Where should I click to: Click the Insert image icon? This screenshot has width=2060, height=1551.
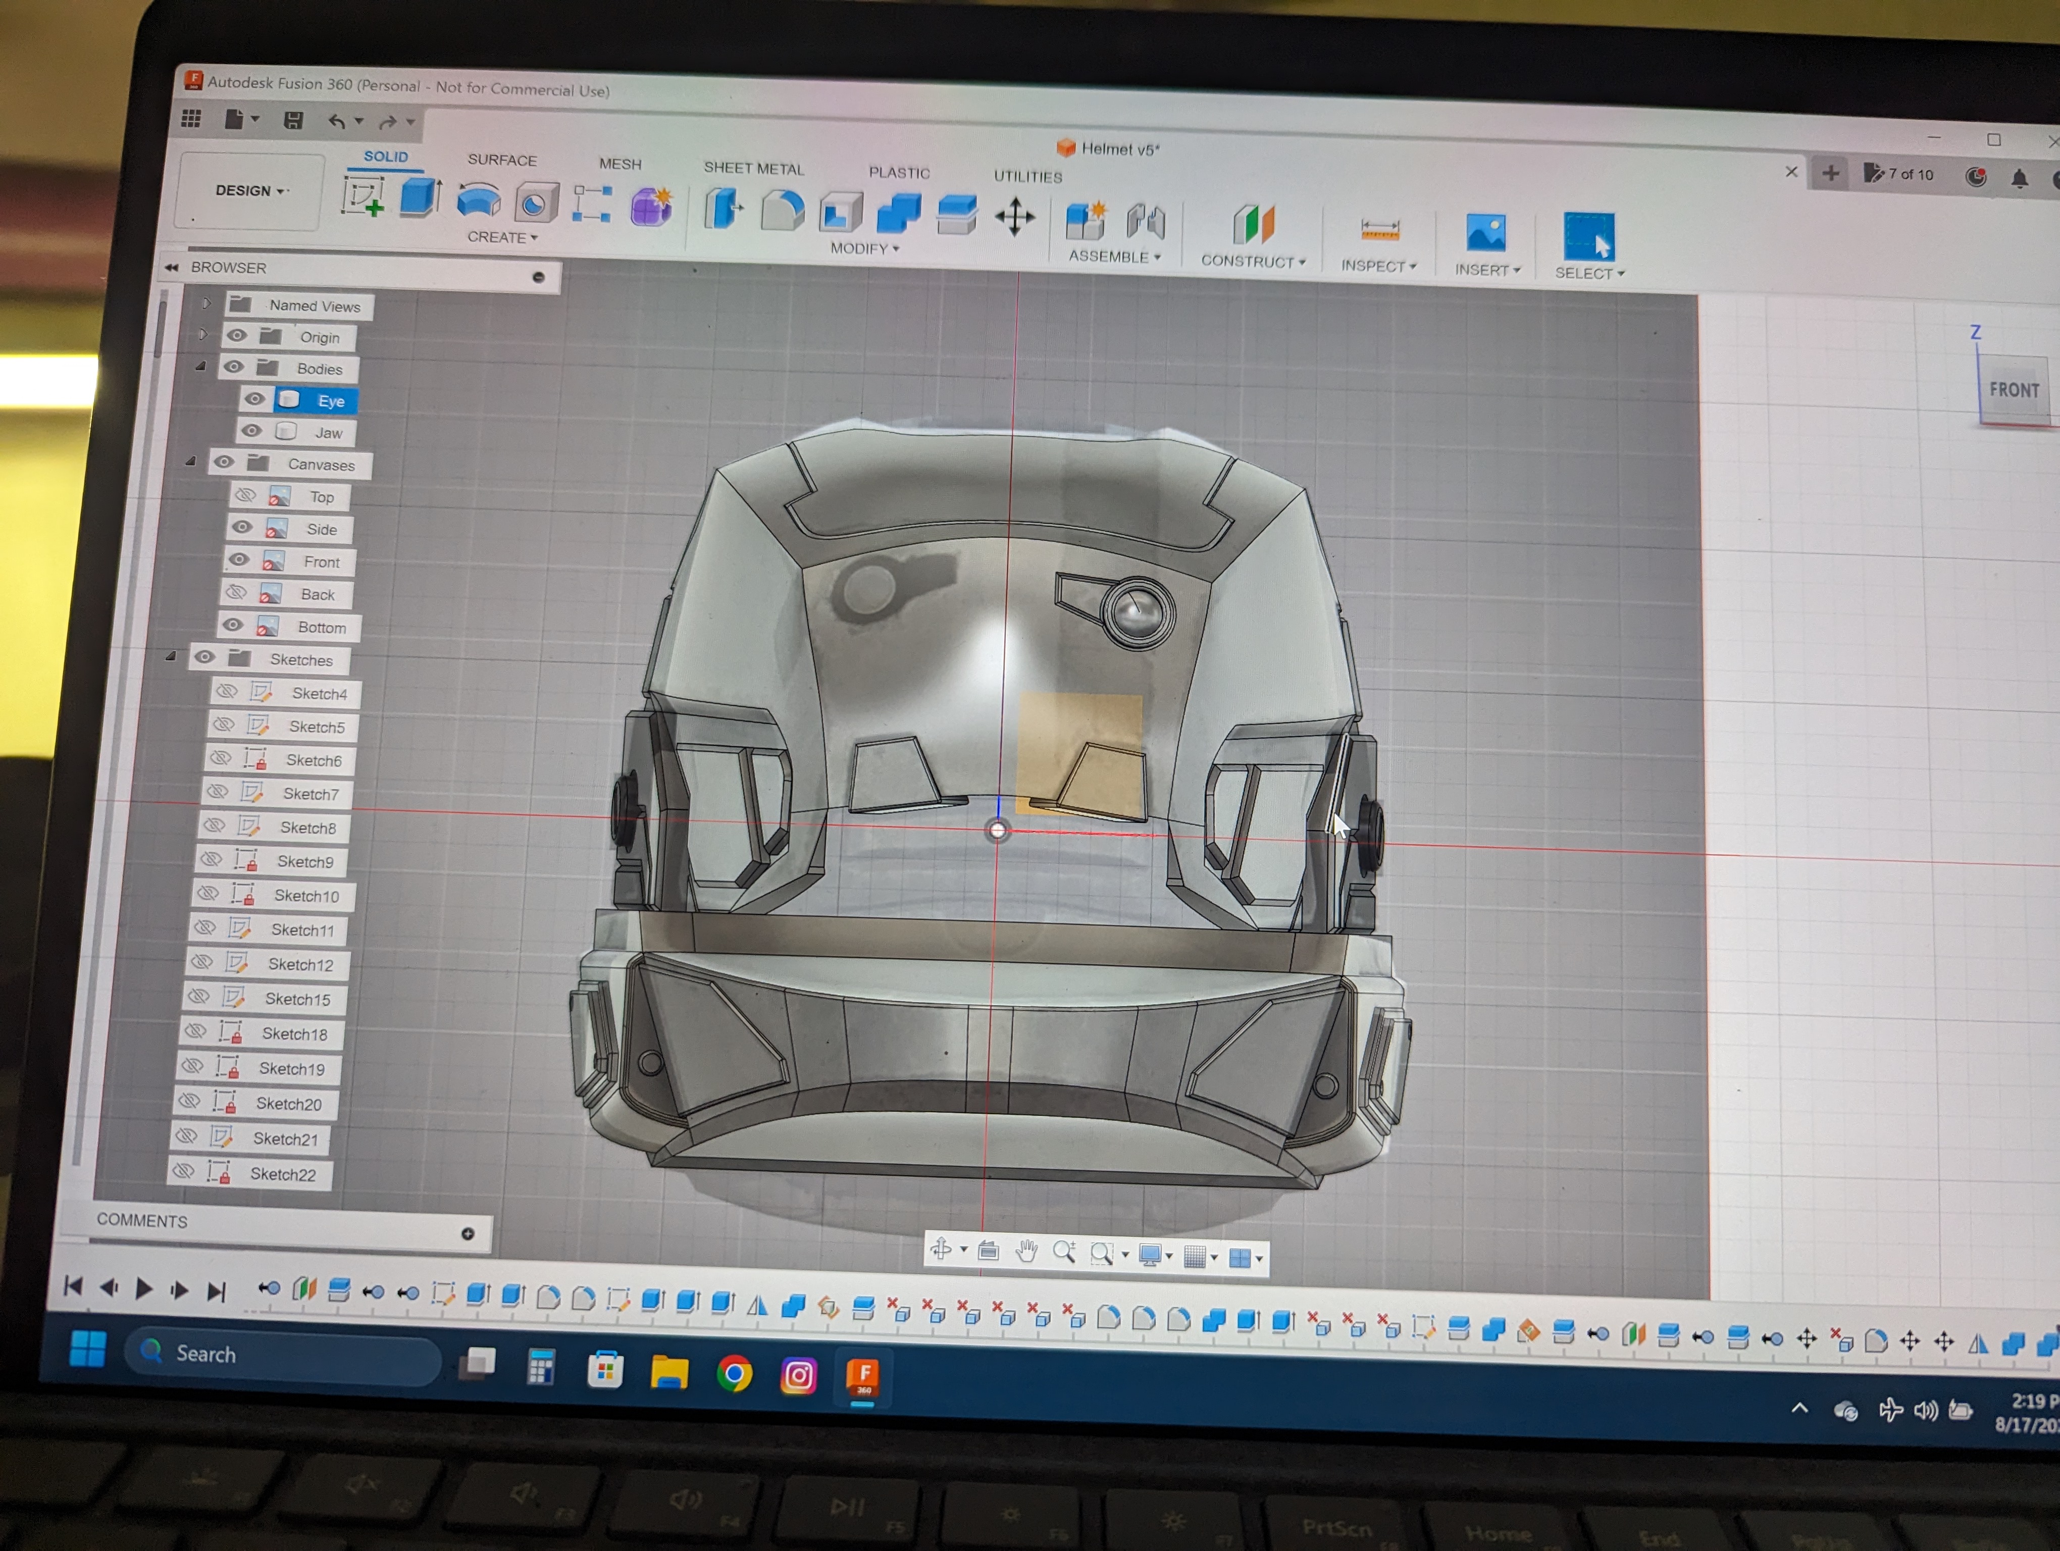click(1485, 233)
